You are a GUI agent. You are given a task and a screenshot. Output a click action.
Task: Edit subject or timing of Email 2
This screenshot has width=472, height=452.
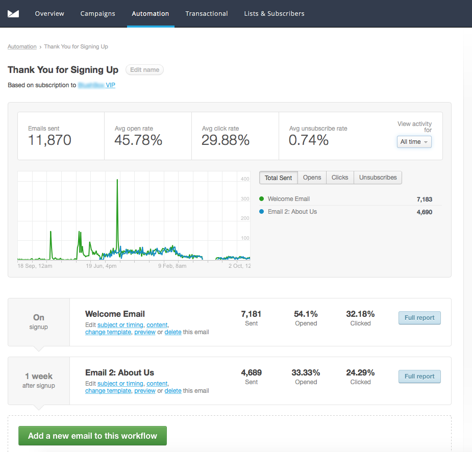pos(120,384)
